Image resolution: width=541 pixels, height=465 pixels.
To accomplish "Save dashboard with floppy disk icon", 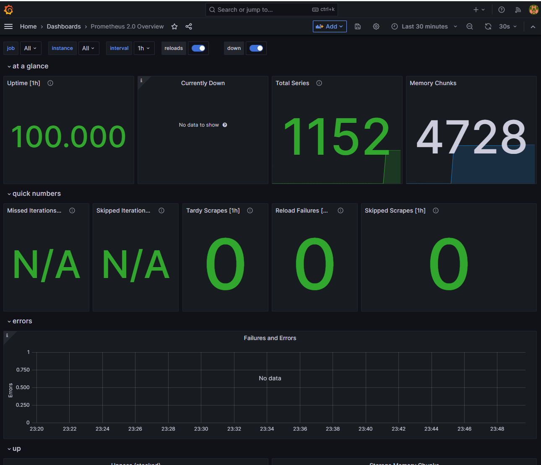I will tap(358, 26).
